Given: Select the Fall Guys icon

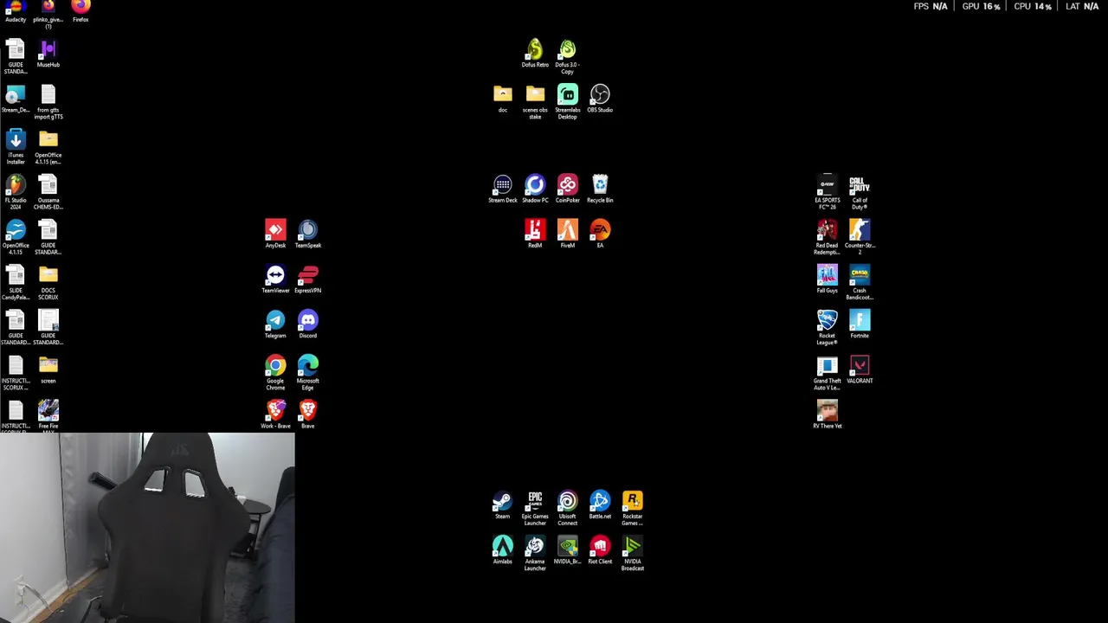Looking at the screenshot, I should (828, 279).
